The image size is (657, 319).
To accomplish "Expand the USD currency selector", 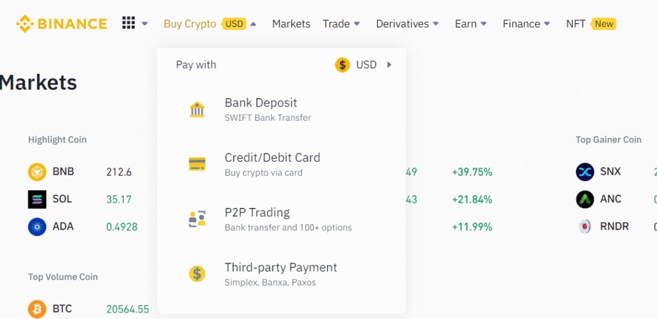I will tap(363, 65).
